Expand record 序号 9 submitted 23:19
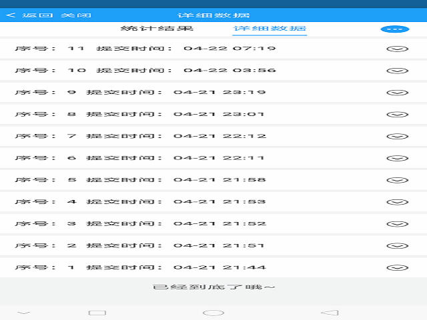 point(397,93)
